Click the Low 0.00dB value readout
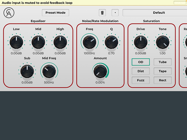Viewport: 187px width, 140px height. [x=16, y=53]
